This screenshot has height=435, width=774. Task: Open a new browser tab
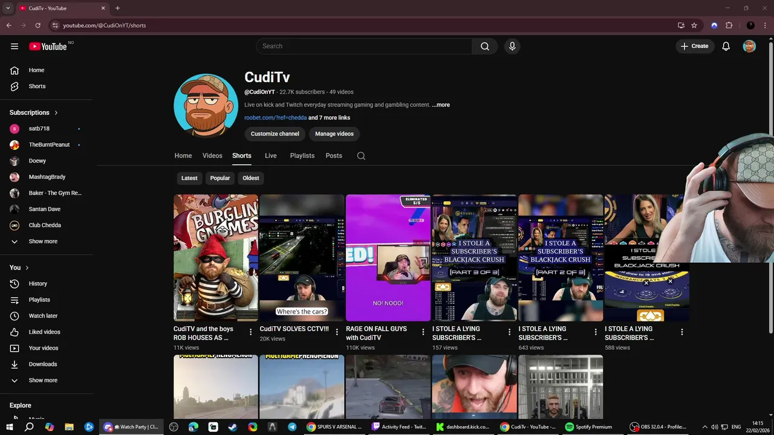[x=117, y=8]
